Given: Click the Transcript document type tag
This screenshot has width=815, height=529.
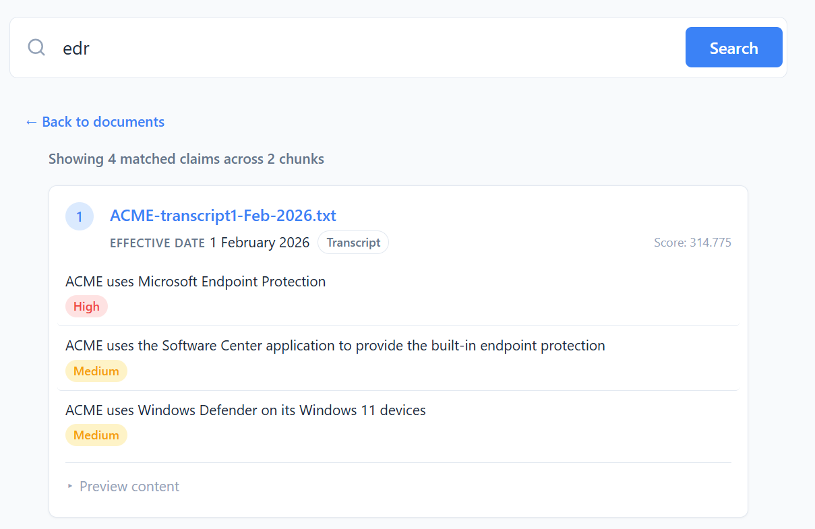Looking at the screenshot, I should point(353,243).
